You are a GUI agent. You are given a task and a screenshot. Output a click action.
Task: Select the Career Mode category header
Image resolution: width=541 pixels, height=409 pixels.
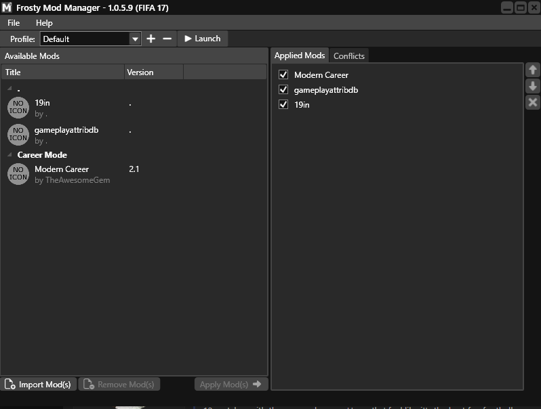(x=42, y=155)
